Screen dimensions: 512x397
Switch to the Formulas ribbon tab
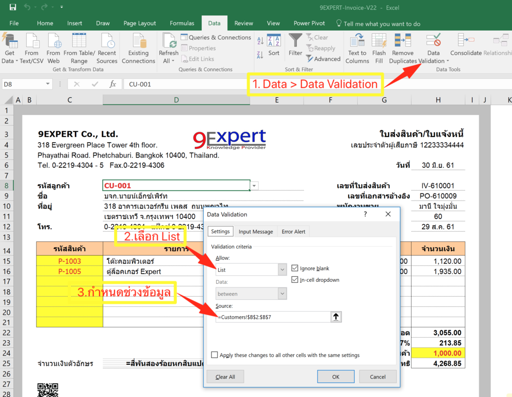tap(182, 23)
